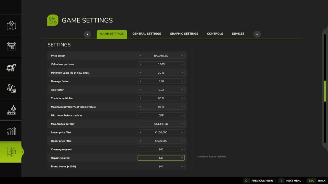Click the previous tabs round arrow button
The width and height of the screenshot is (328, 184).
[x=87, y=34]
